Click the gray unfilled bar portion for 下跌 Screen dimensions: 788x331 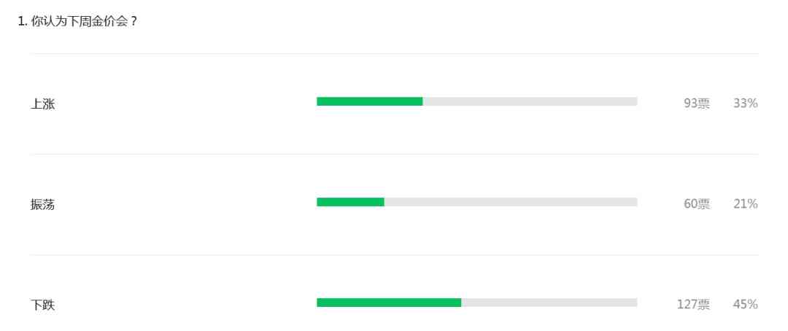[549, 303]
